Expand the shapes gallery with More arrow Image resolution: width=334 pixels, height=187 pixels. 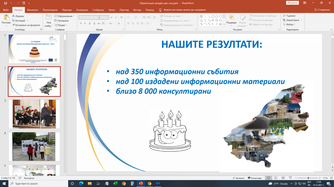pos(224,24)
